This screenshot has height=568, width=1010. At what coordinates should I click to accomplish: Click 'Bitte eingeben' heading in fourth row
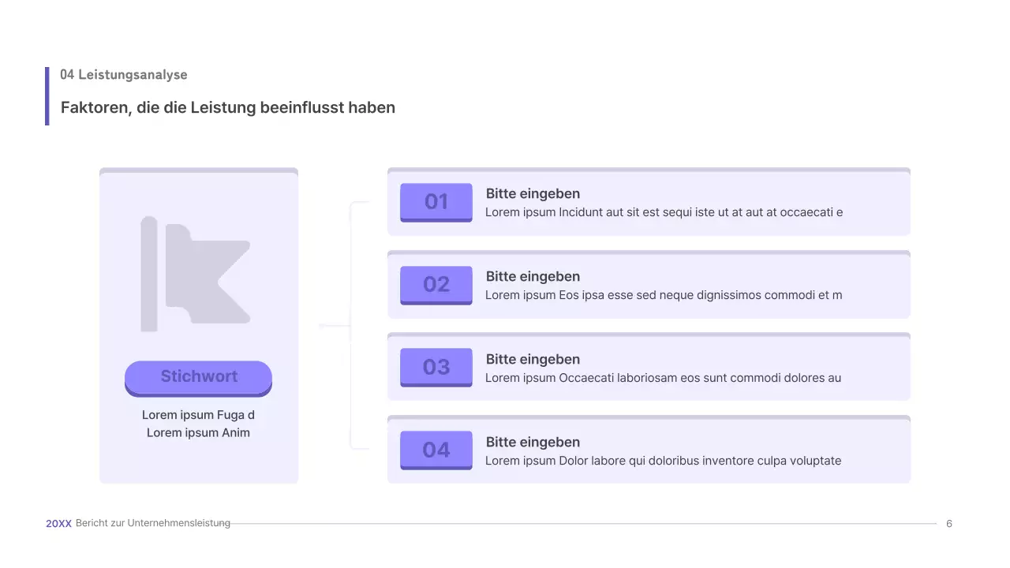click(533, 443)
